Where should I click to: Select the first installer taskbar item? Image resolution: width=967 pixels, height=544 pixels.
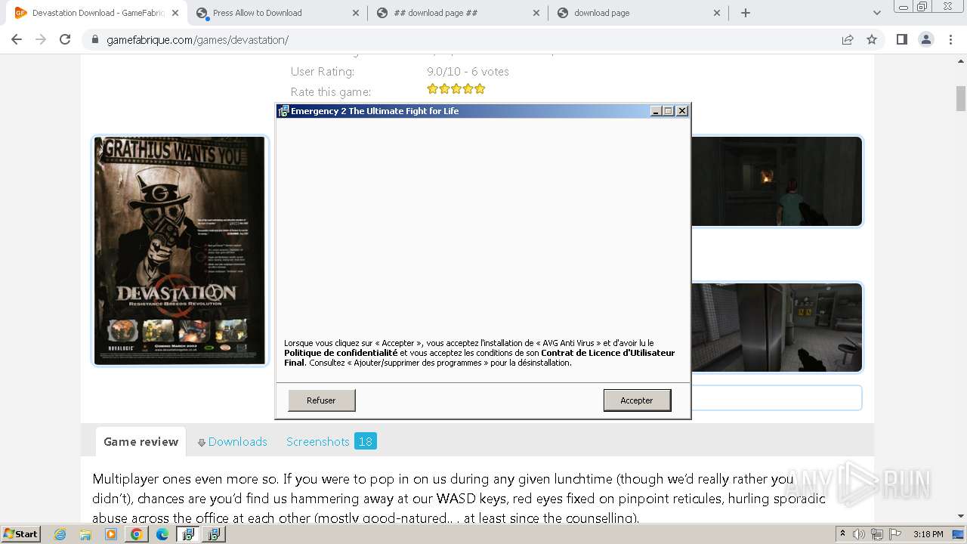coord(188,534)
